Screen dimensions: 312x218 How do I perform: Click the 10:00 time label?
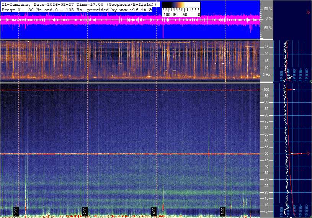16,211
